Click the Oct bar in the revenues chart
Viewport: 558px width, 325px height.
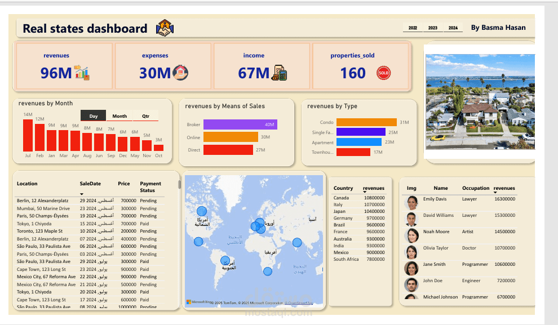click(159, 148)
